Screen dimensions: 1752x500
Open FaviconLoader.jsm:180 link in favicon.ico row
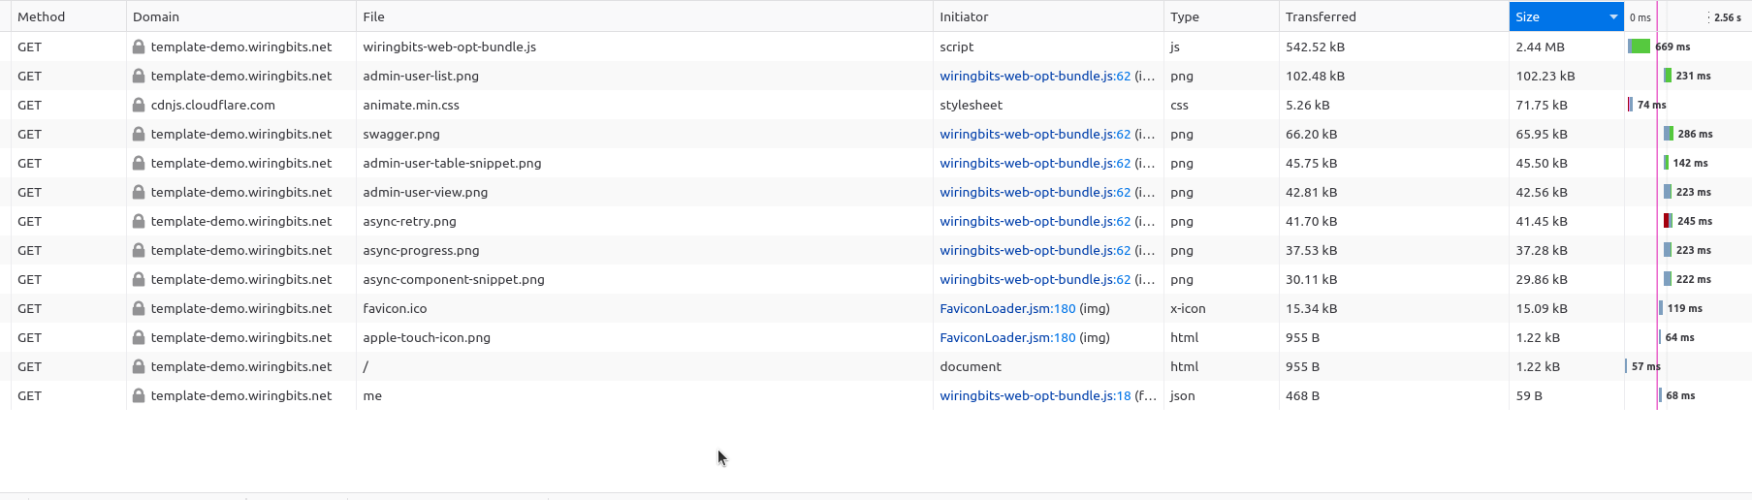(1007, 308)
